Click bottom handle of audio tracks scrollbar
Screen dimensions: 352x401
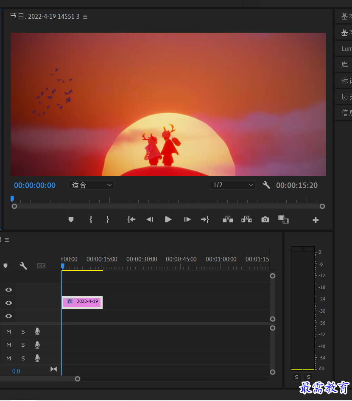tap(273, 372)
